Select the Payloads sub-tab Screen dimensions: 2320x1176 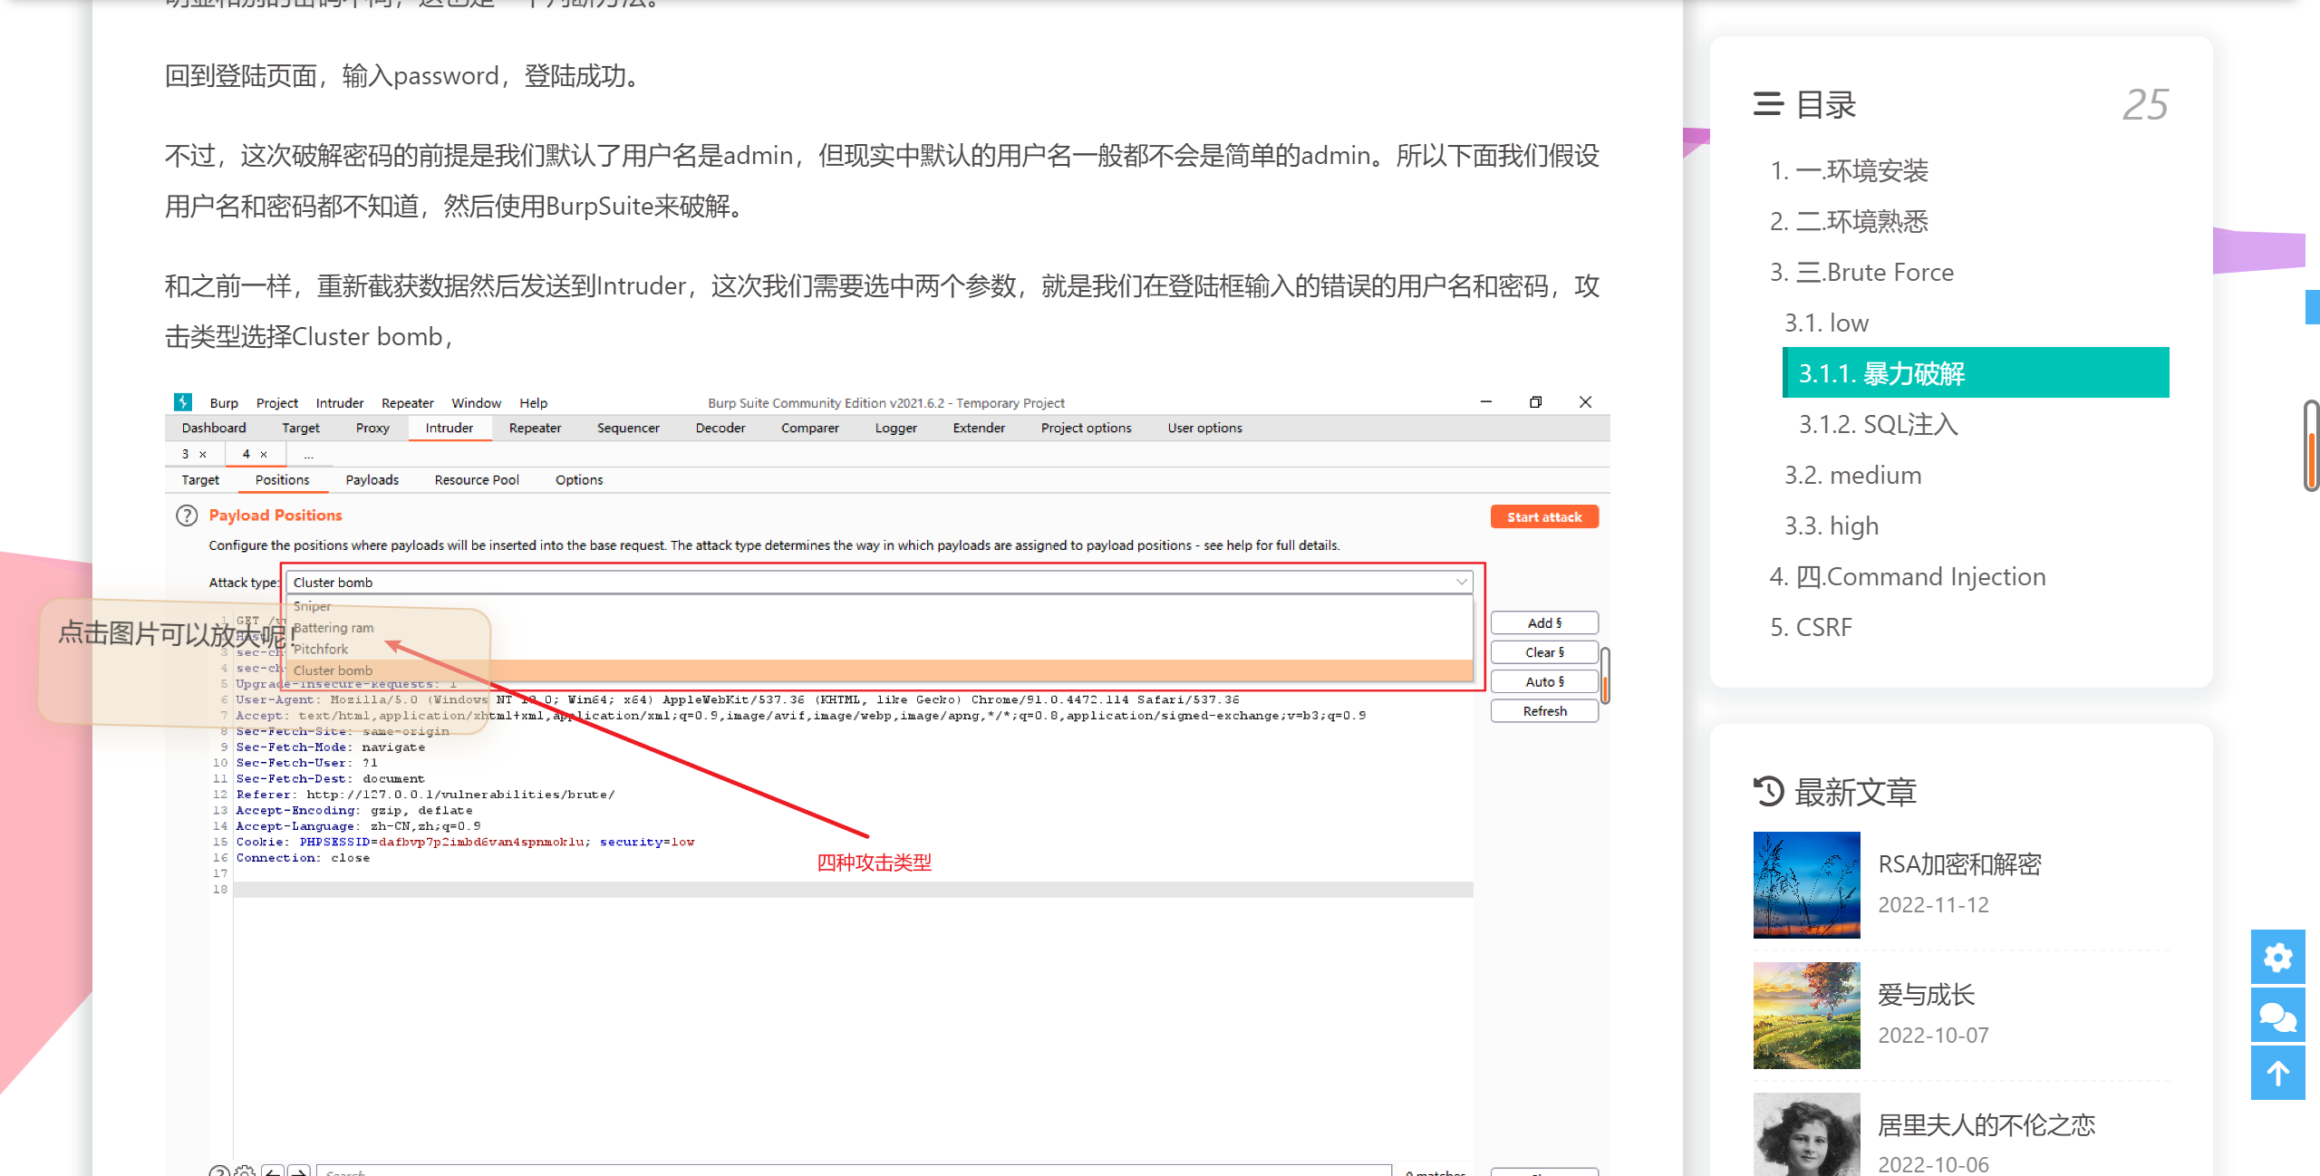(x=372, y=479)
